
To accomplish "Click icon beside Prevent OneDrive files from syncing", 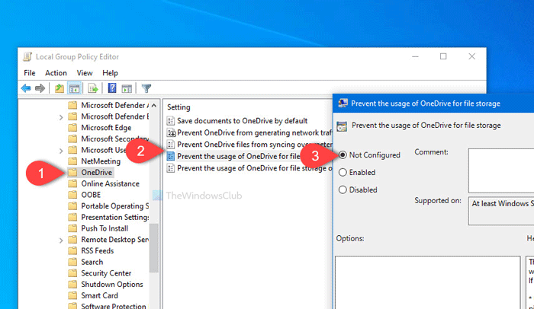I will [171, 145].
